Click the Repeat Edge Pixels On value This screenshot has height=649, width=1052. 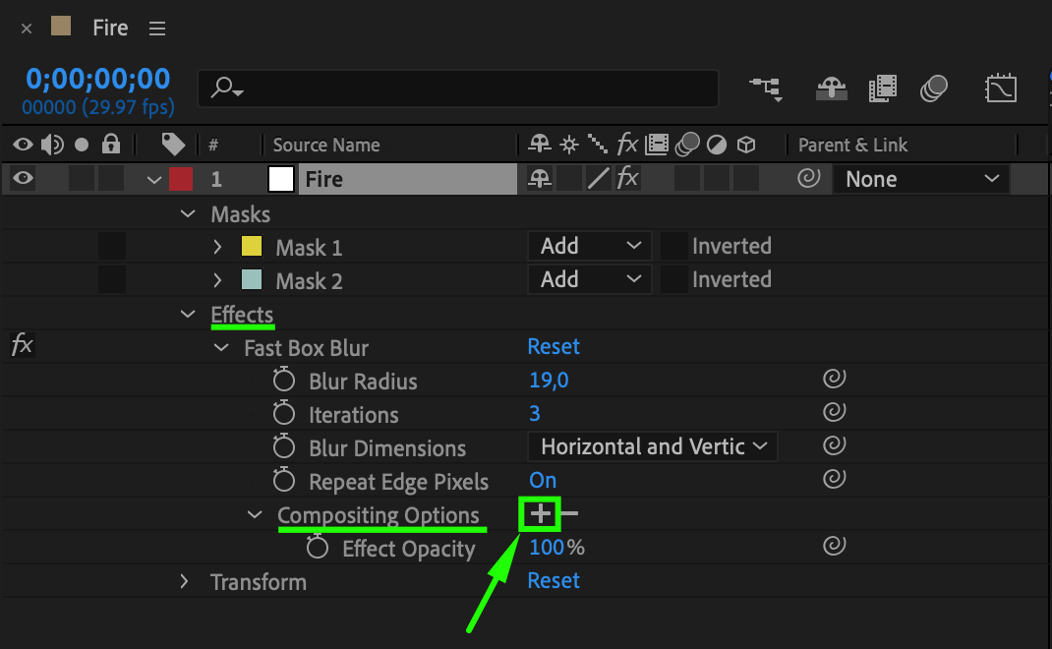[x=543, y=480]
